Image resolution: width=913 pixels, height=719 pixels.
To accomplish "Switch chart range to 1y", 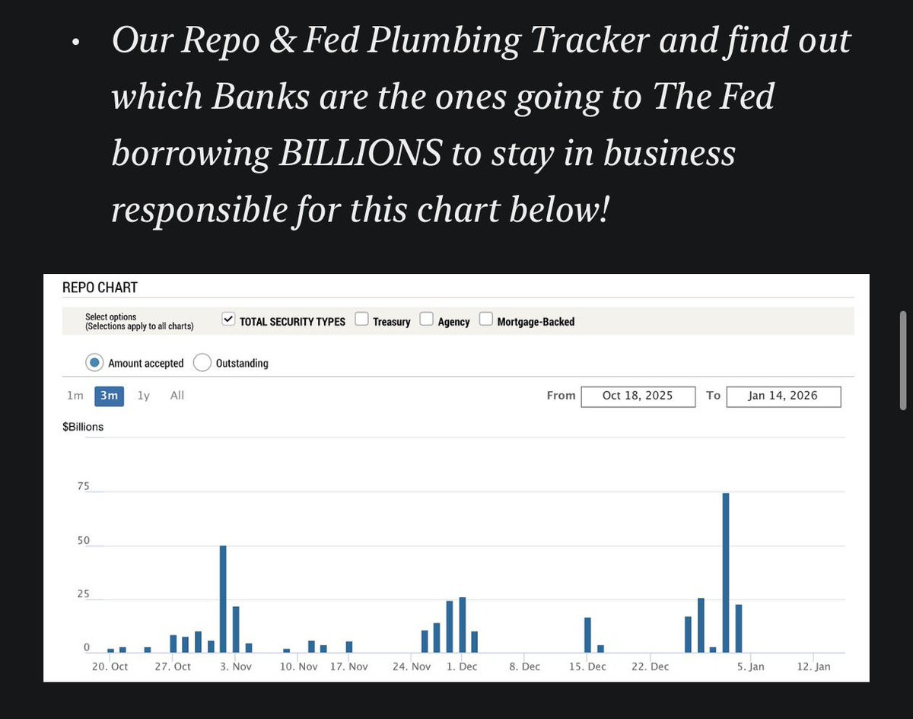I will tap(143, 396).
